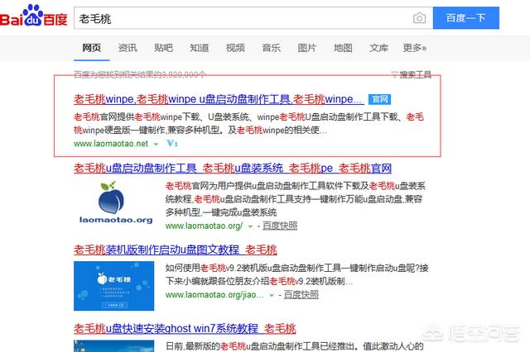Image resolution: width=530 pixels, height=352 pixels.
Task: Open the 文库 tab
Action: (x=378, y=48)
